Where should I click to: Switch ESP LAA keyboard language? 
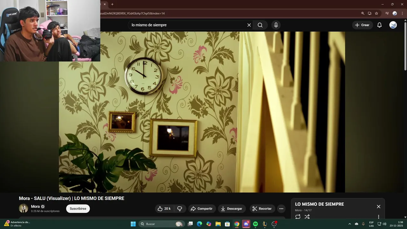point(371,224)
